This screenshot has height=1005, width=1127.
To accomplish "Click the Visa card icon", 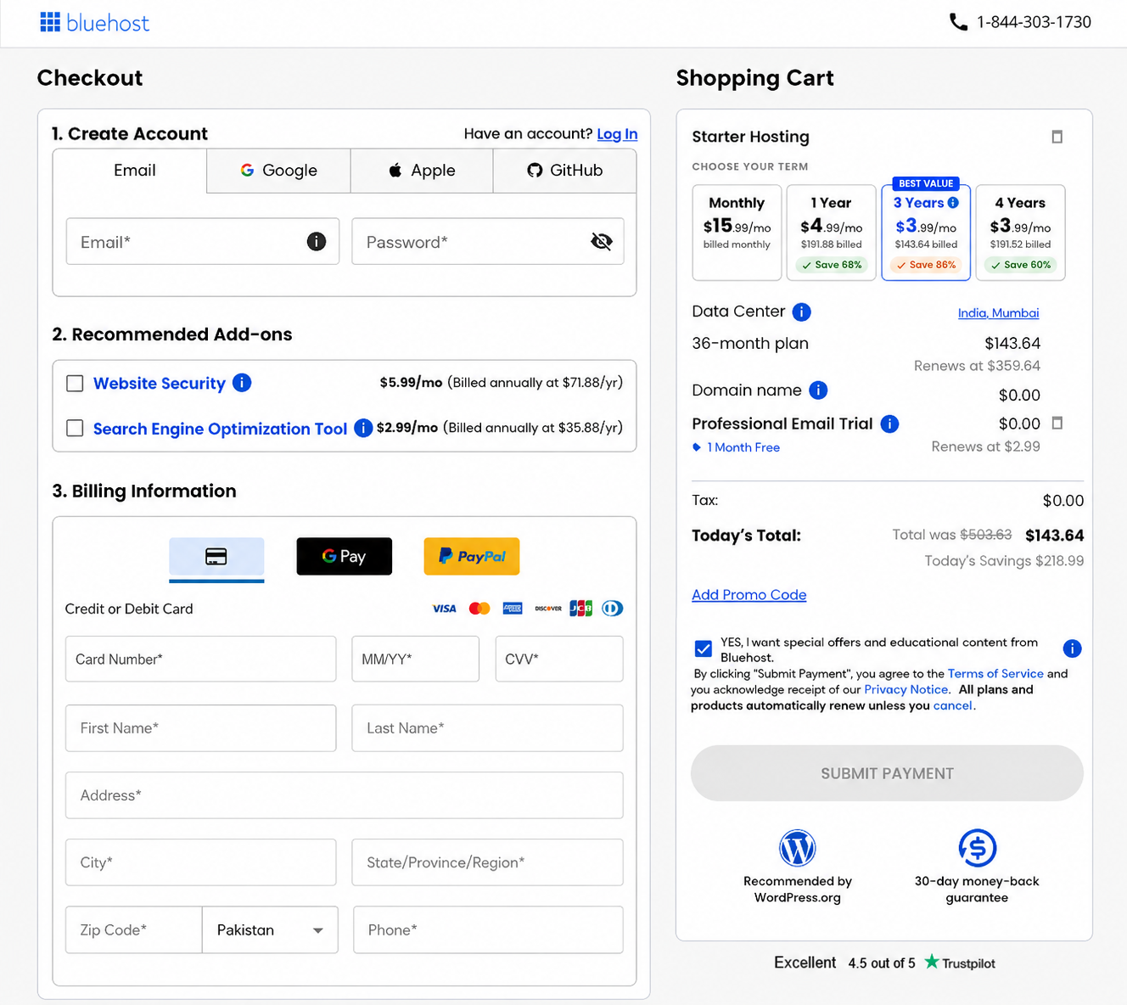I will [444, 609].
